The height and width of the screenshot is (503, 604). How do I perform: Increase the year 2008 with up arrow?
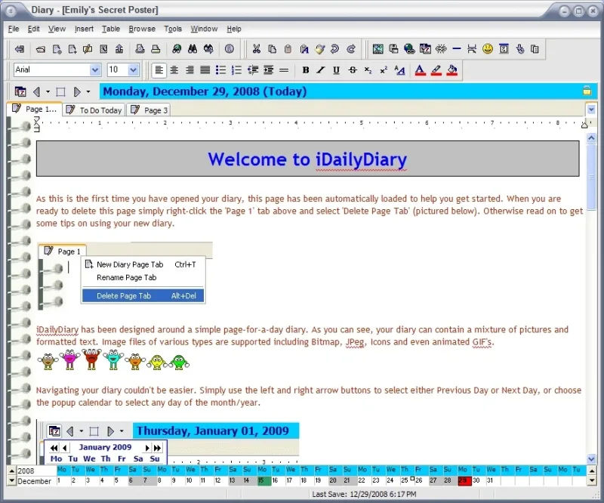pyautogui.click(x=12, y=471)
